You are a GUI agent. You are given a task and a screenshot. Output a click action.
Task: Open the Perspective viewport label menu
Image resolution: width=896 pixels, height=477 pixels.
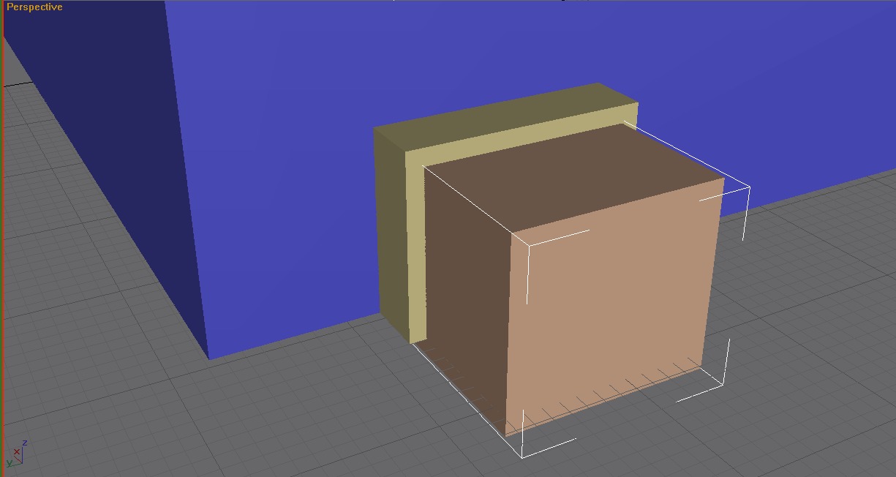34,7
